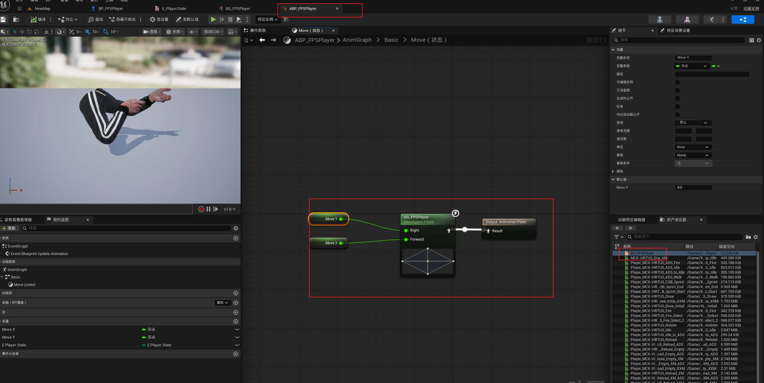Toggle Private (私有) checkbox
Screen dimensions: 764x383
click(678, 107)
